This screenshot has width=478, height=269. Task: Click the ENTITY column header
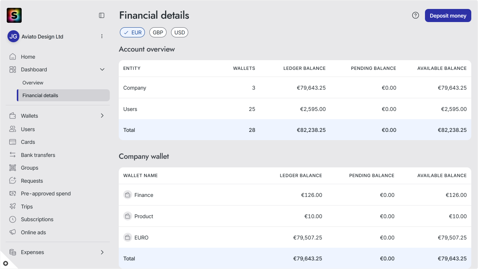tap(132, 68)
